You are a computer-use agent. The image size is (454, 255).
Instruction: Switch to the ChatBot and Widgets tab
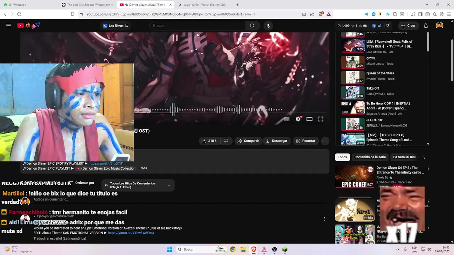click(x=87, y=5)
